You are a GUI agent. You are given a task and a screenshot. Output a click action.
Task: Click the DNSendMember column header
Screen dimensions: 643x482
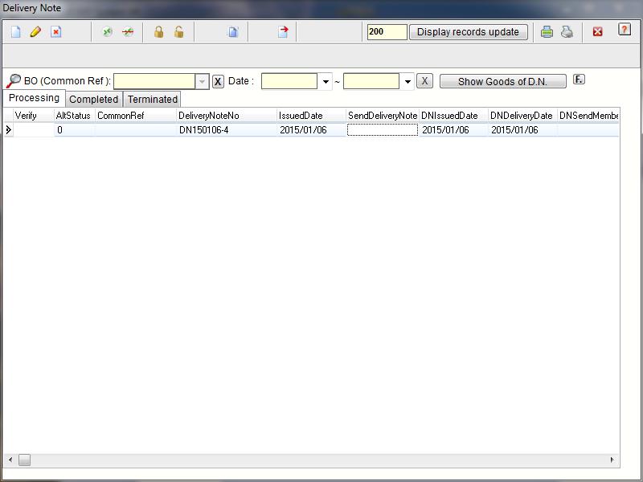tap(588, 116)
